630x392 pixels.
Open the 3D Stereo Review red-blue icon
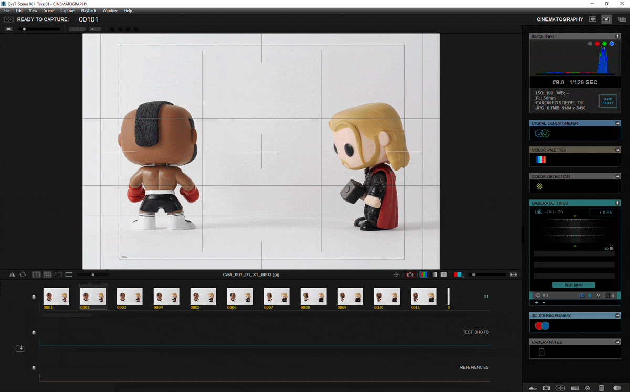542,325
